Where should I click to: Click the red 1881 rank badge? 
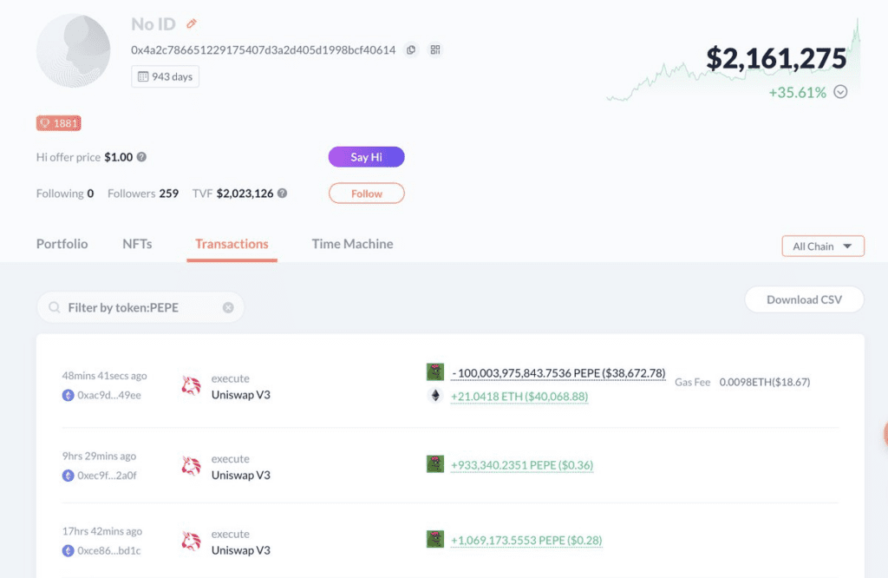[x=59, y=123]
